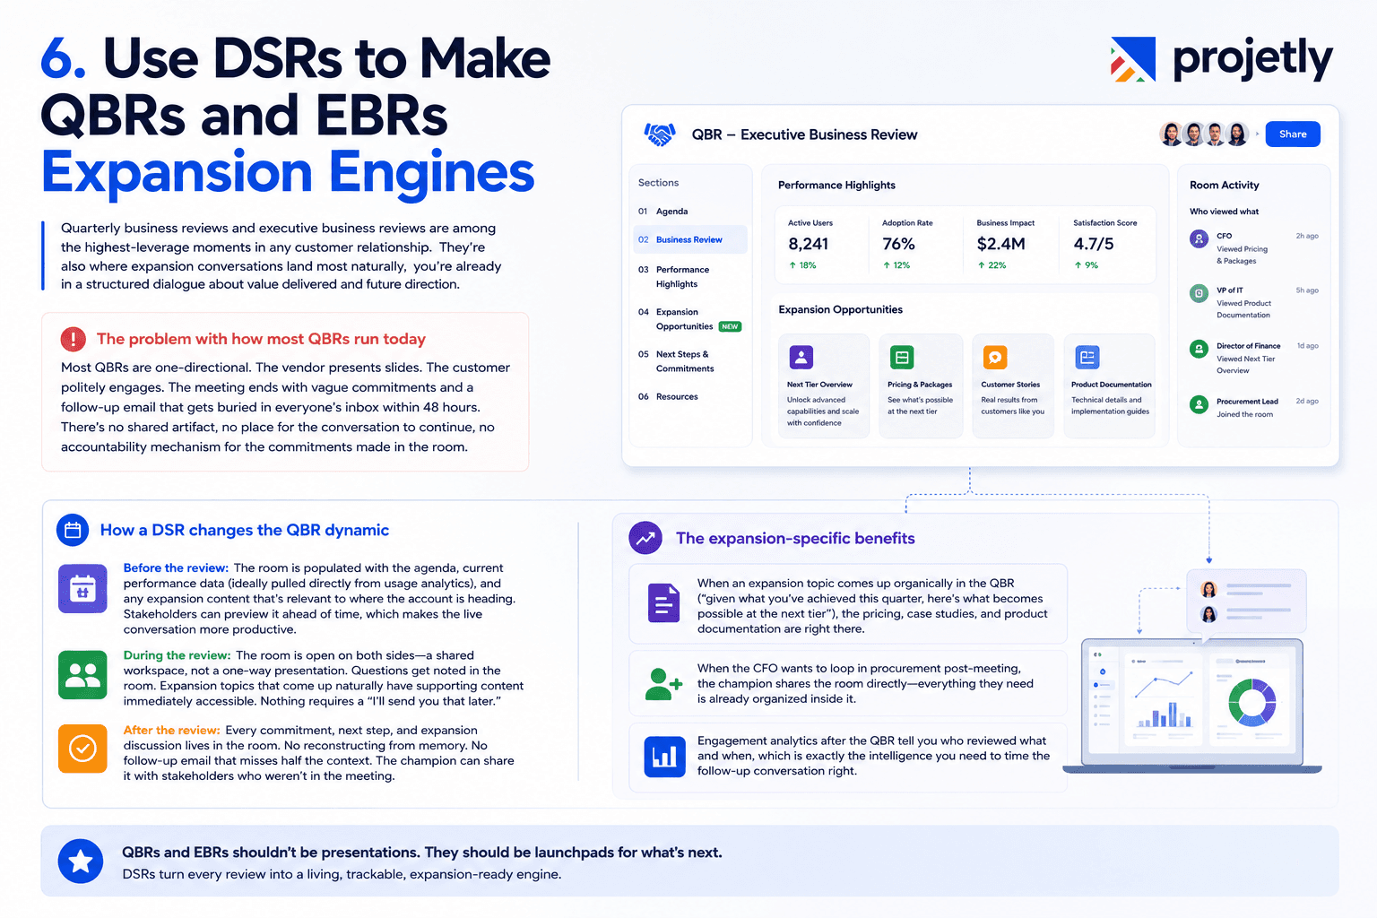Click the projetly logo mark

(x=1132, y=60)
